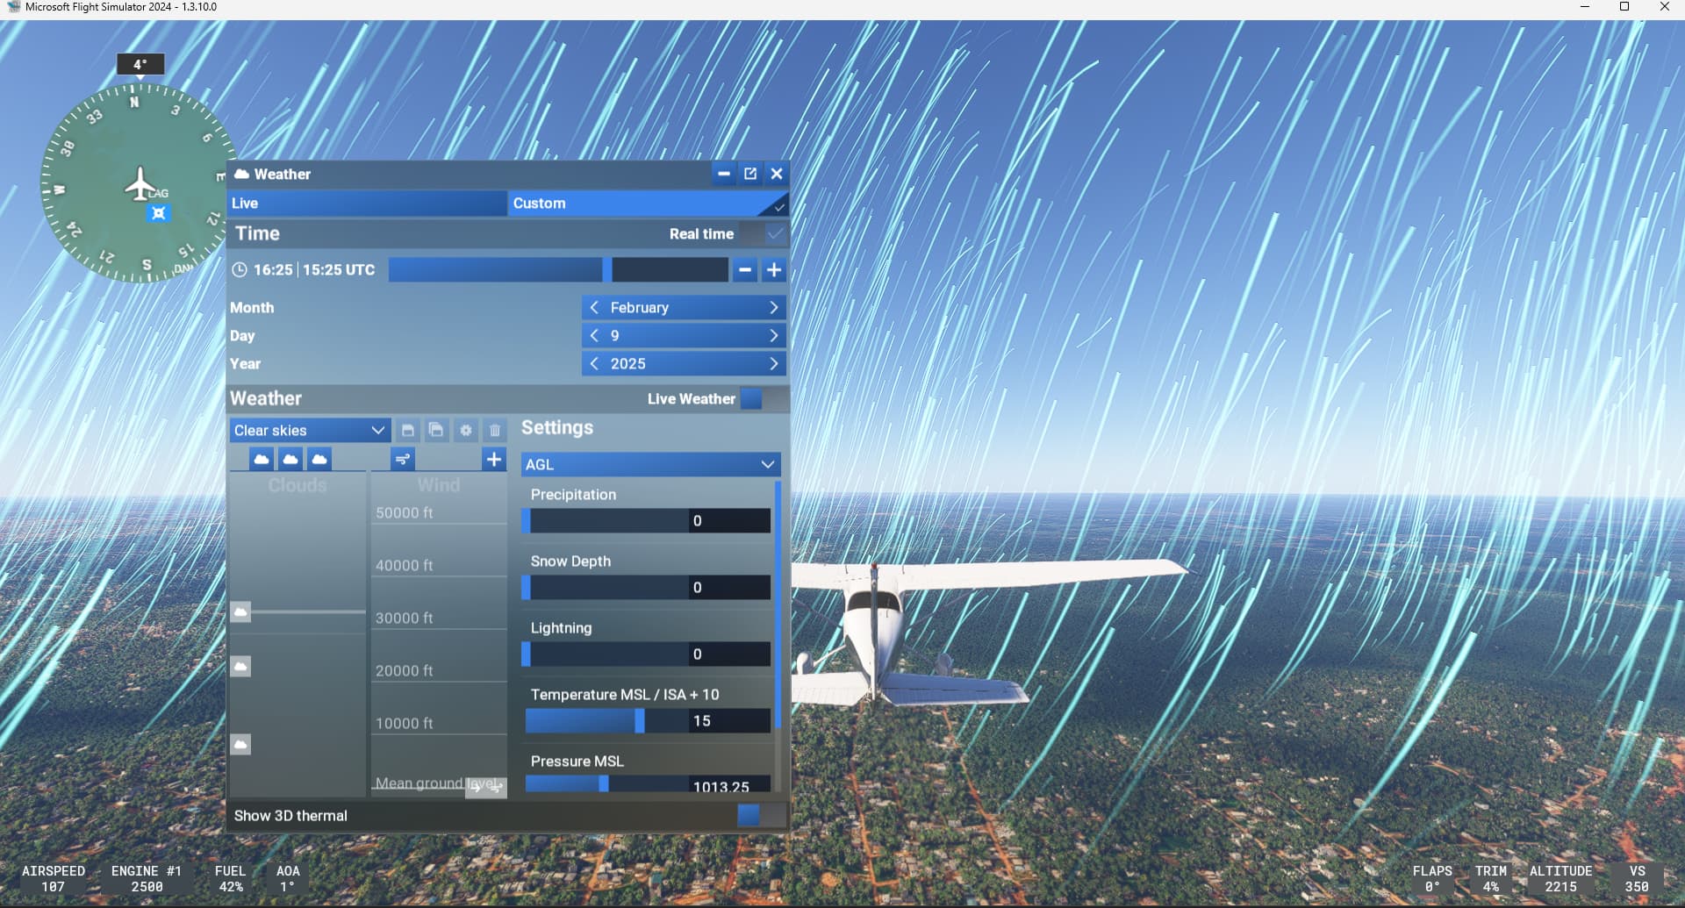Close the Microsoft Flight Simulator window
1685x908 pixels.
(1664, 7)
